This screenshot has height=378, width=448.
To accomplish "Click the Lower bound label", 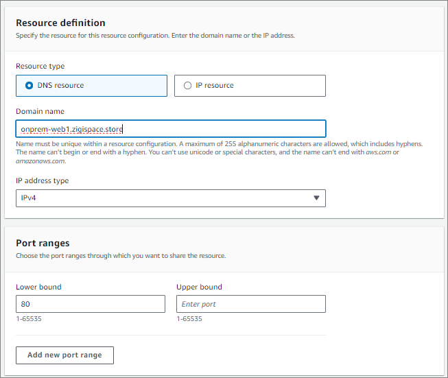I will click(x=38, y=287).
